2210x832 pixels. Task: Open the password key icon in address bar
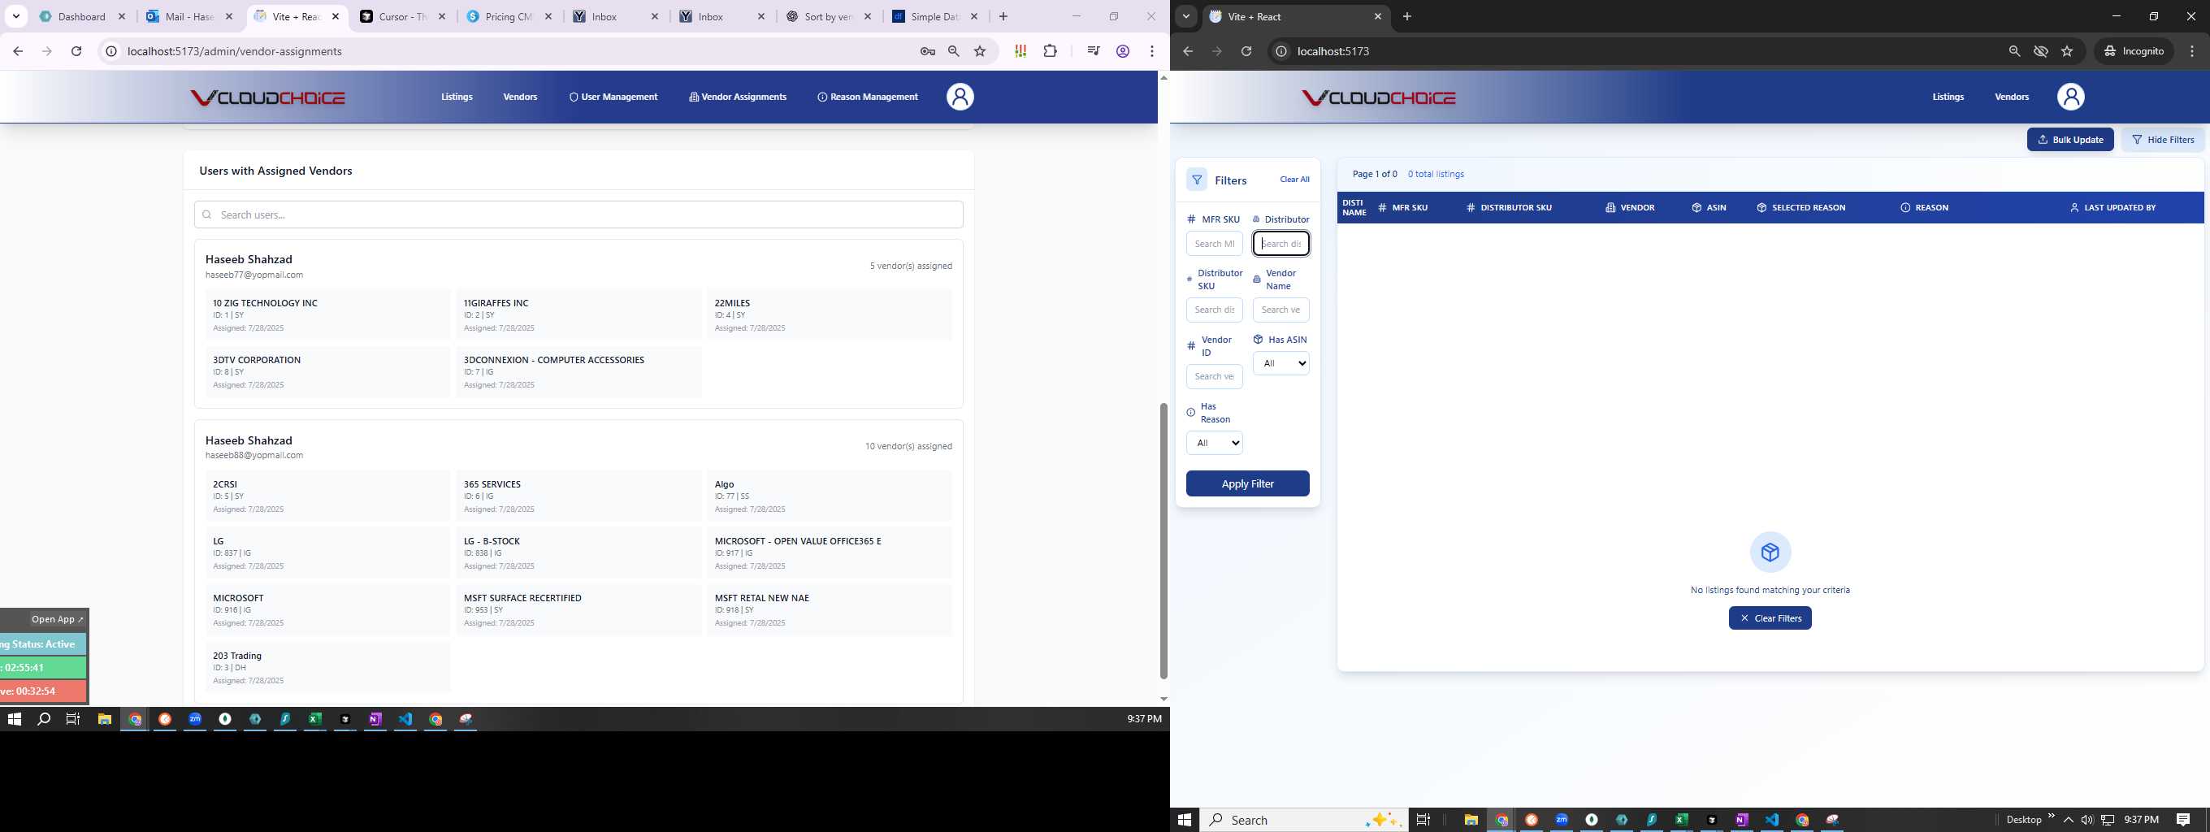click(x=927, y=51)
